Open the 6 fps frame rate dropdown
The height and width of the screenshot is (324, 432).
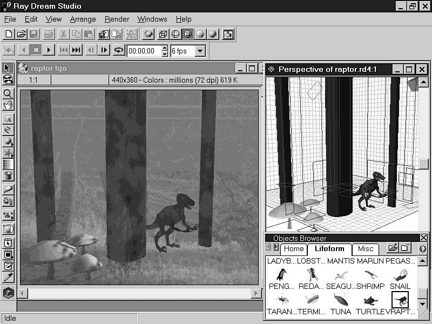[x=200, y=51]
